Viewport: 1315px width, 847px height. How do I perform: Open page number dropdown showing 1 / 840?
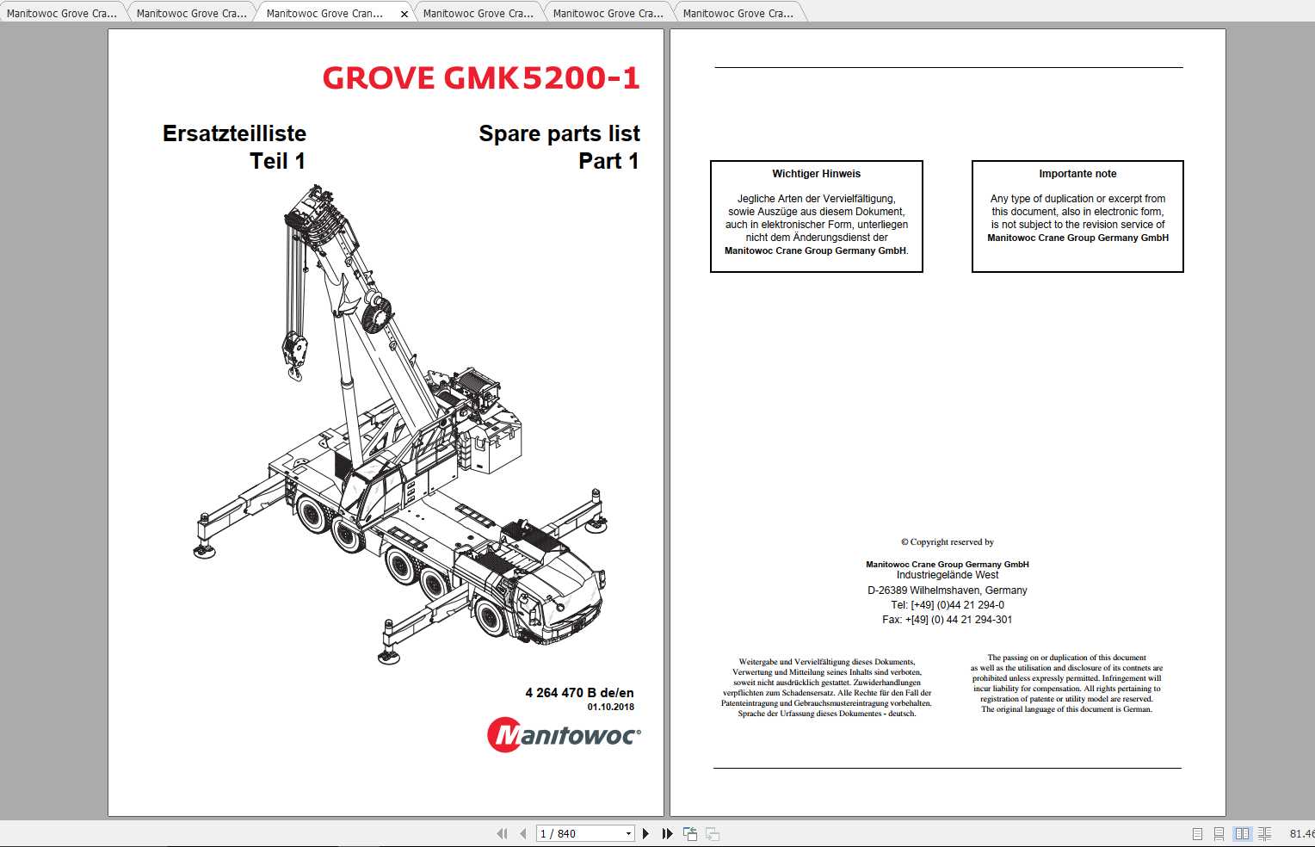(628, 833)
